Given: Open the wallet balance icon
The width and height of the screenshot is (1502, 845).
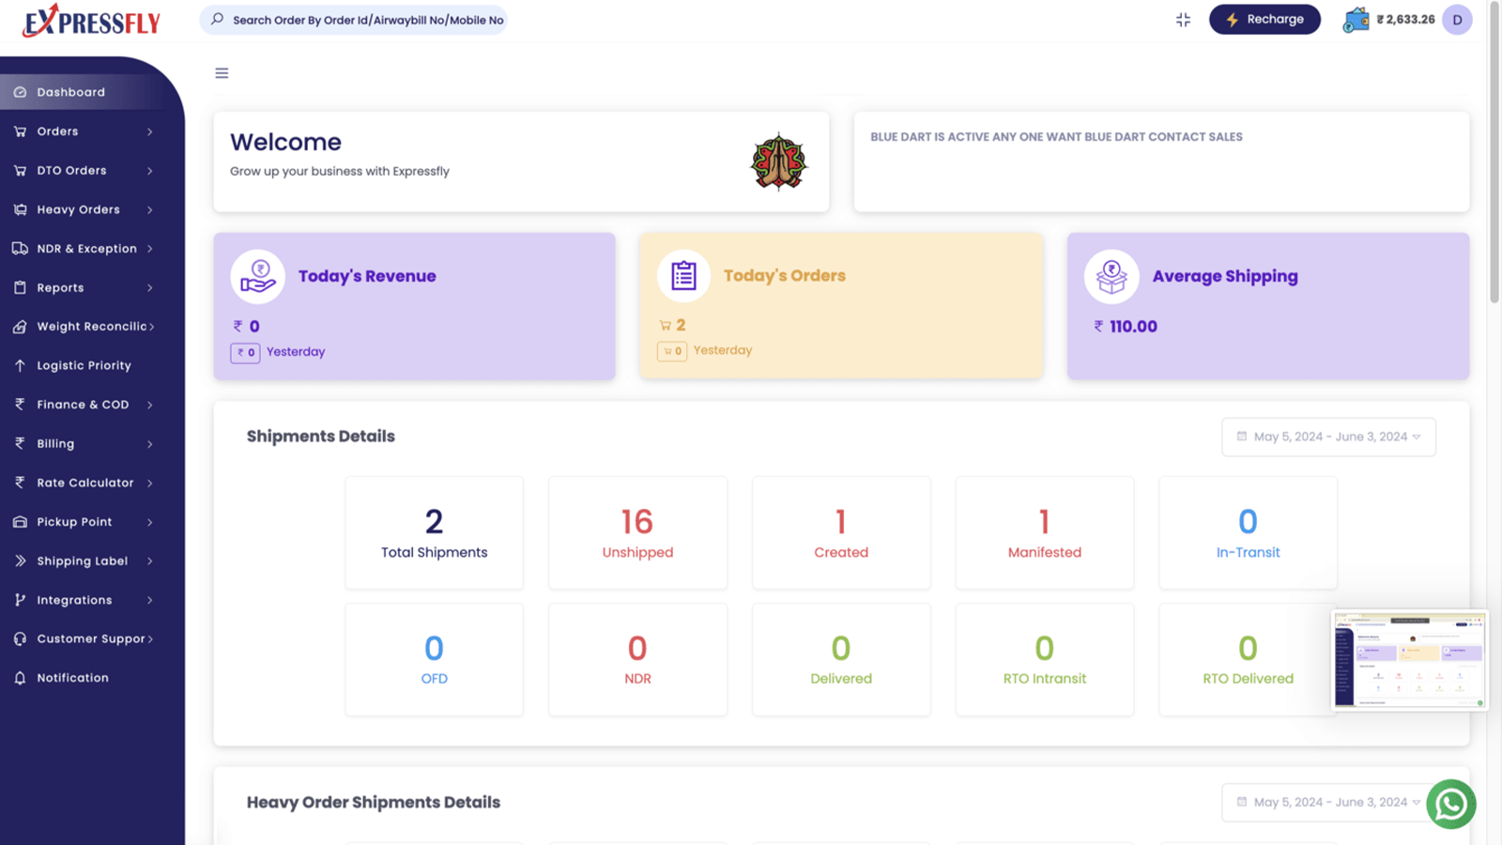Looking at the screenshot, I should coord(1356,20).
